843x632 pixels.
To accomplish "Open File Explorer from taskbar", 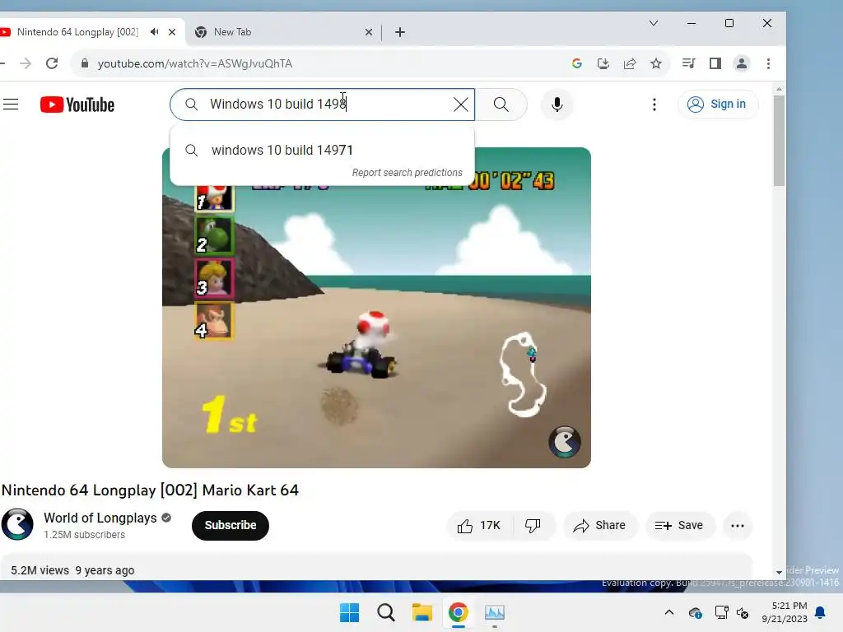I will tap(422, 612).
